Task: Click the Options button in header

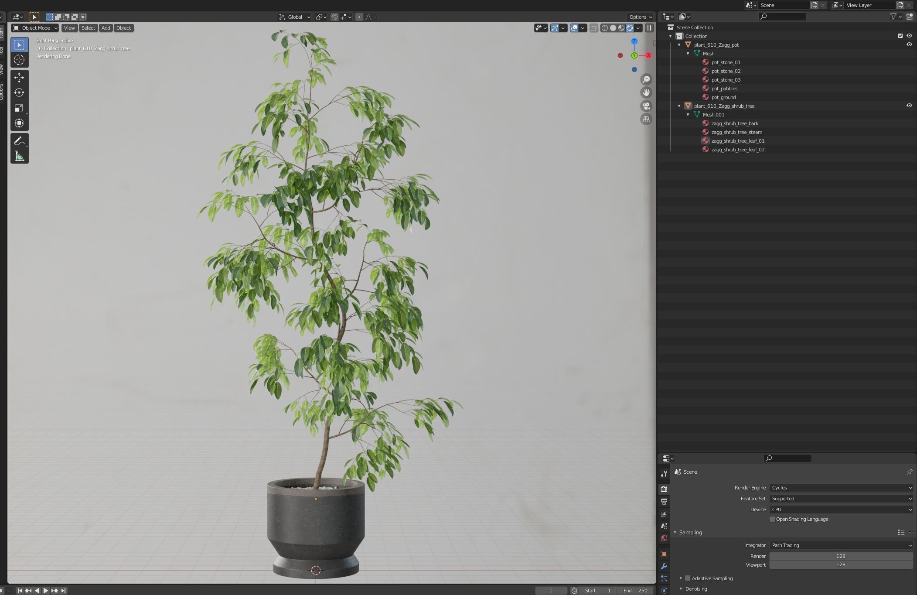Action: [640, 17]
